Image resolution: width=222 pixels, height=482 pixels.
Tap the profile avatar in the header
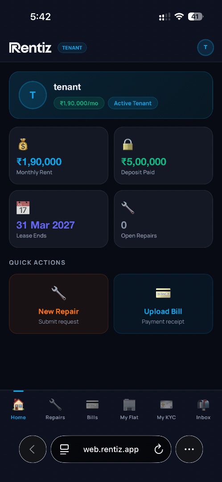tap(206, 48)
